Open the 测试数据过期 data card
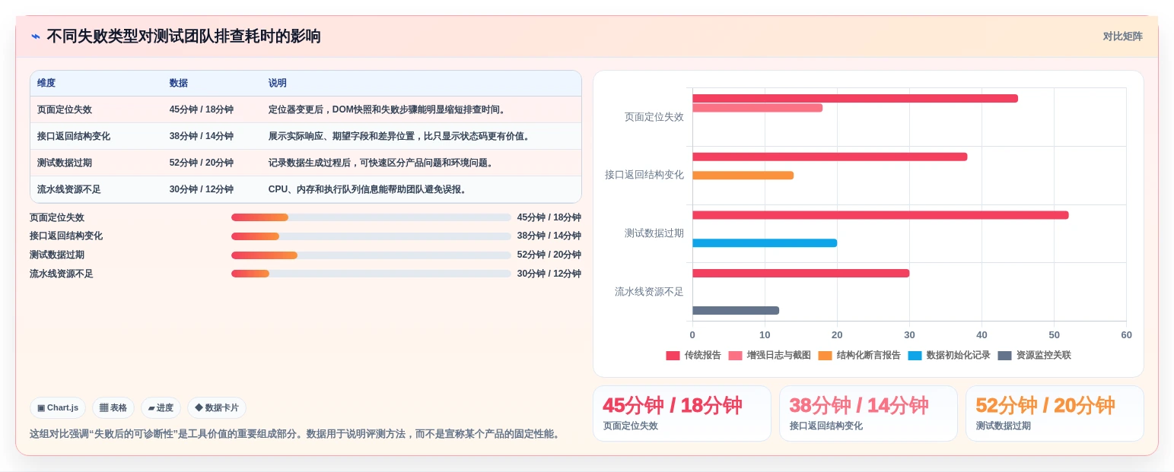 (x=1055, y=413)
